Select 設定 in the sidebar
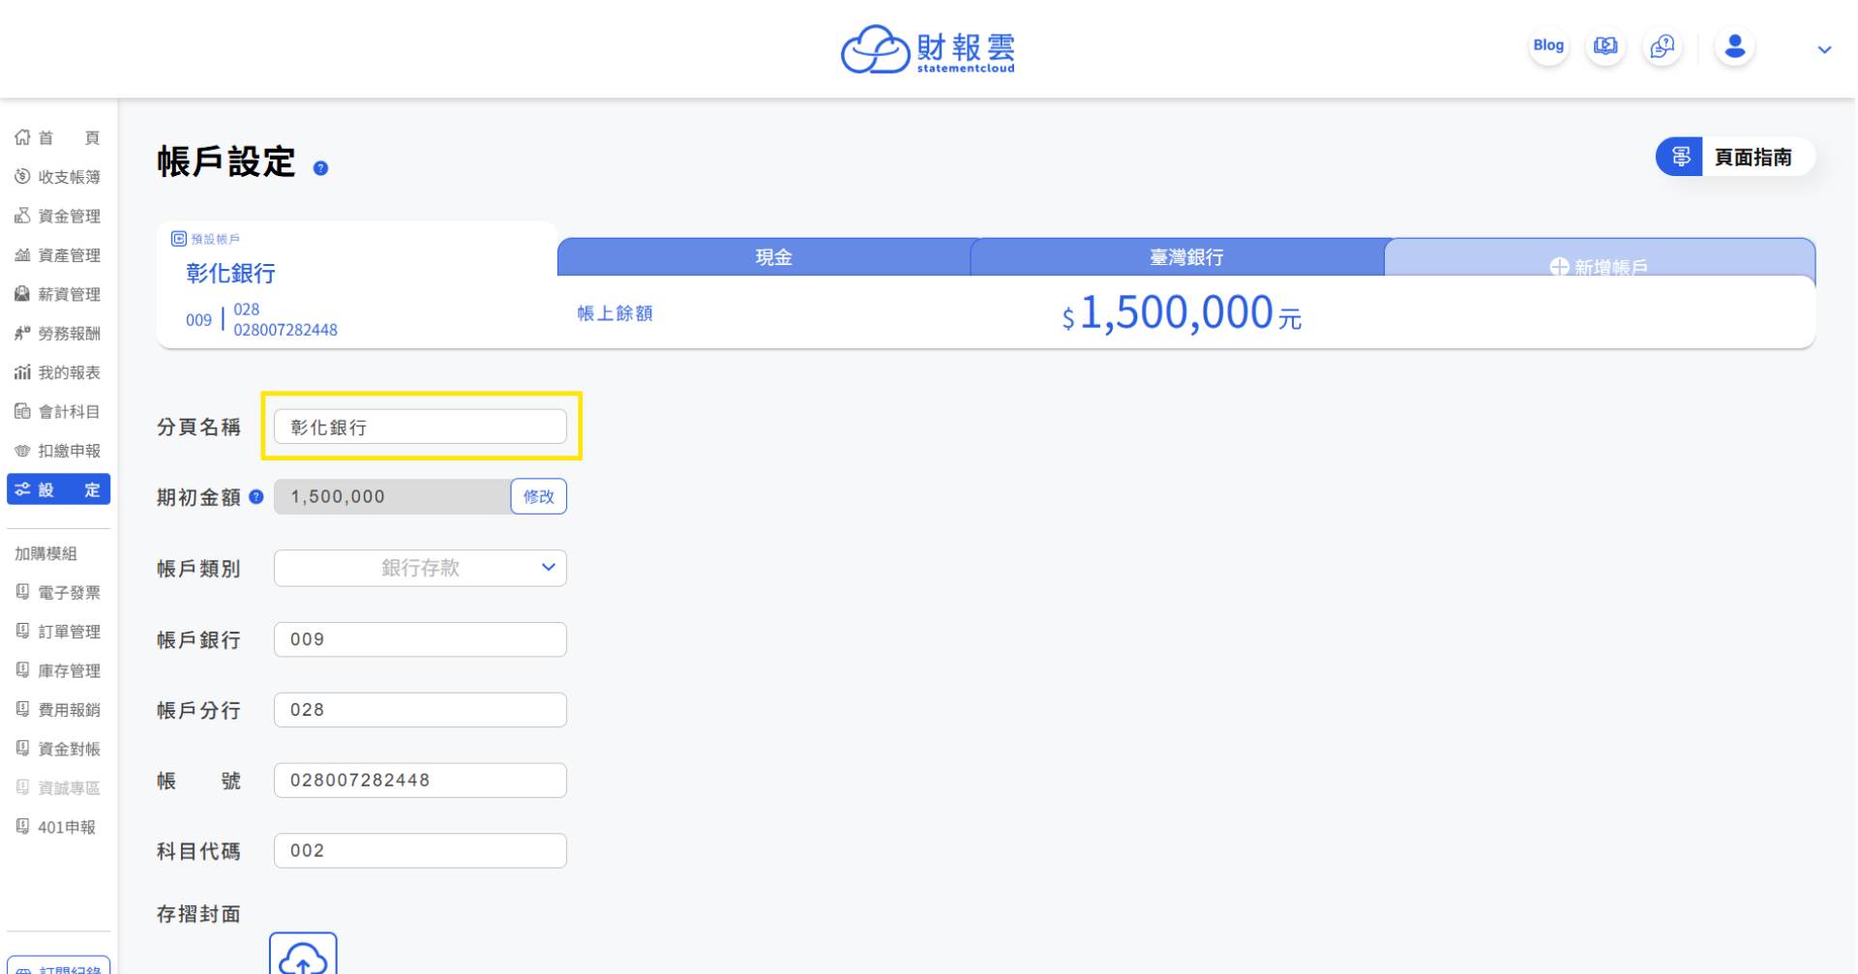1858x974 pixels. coord(58,489)
